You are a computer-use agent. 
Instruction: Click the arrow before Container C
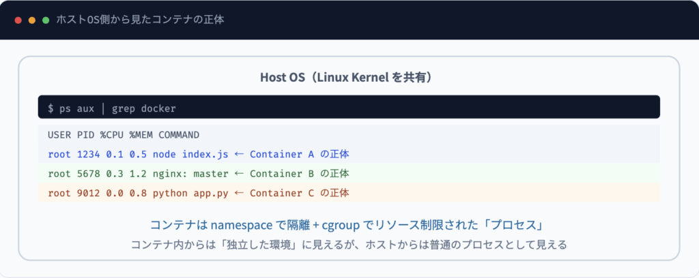click(x=239, y=193)
